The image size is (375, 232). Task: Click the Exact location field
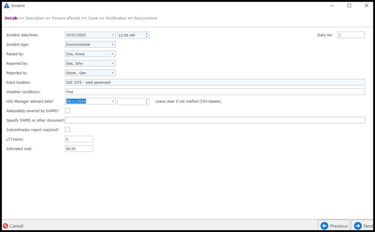[x=214, y=83]
